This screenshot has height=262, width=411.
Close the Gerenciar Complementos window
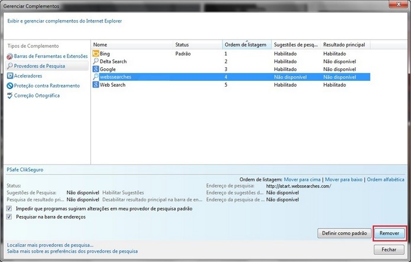tap(399, 4)
